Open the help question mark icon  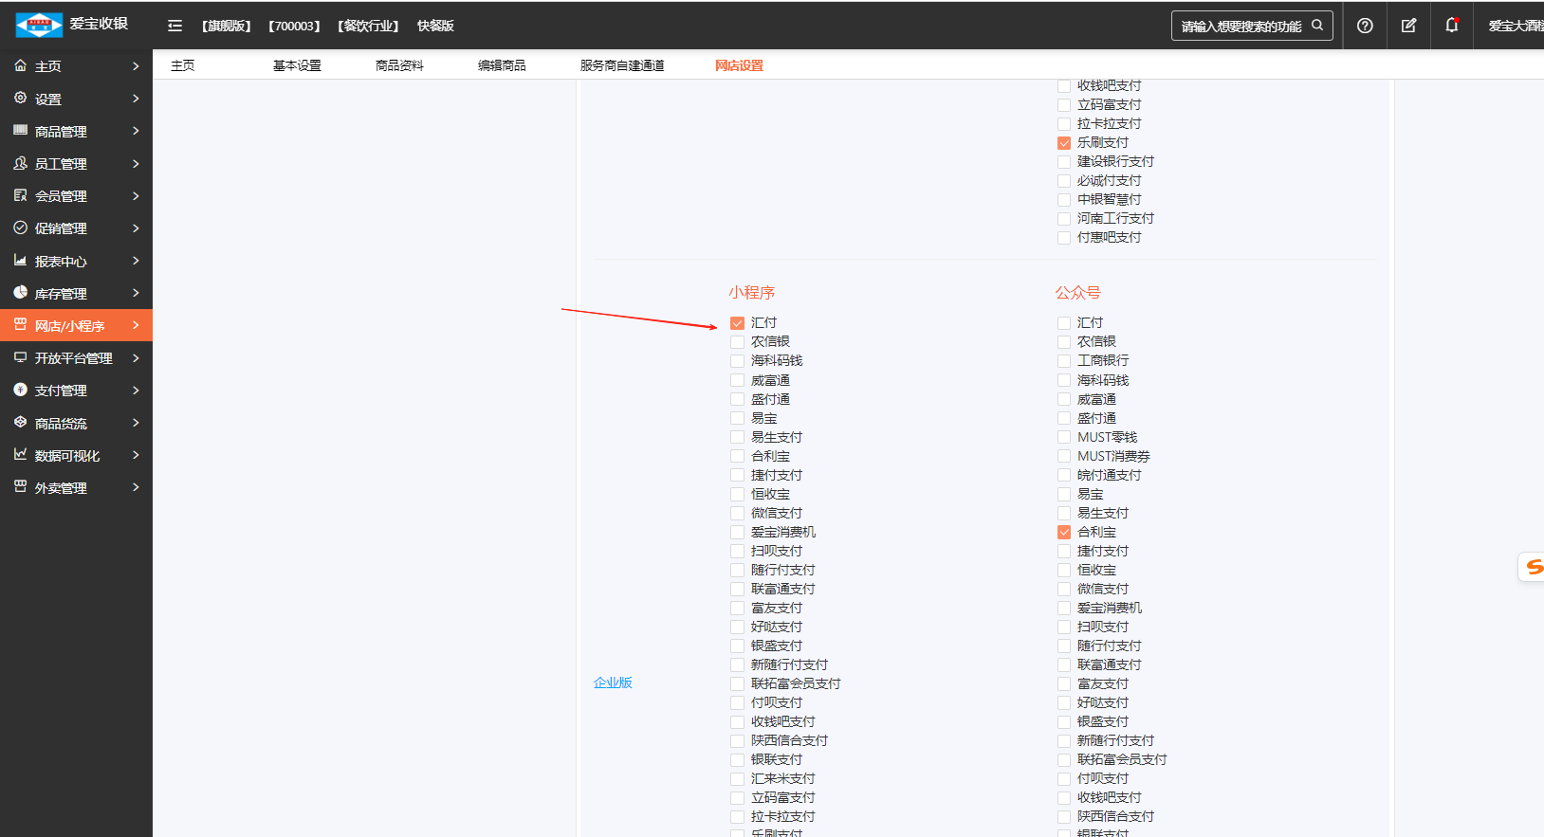point(1365,26)
